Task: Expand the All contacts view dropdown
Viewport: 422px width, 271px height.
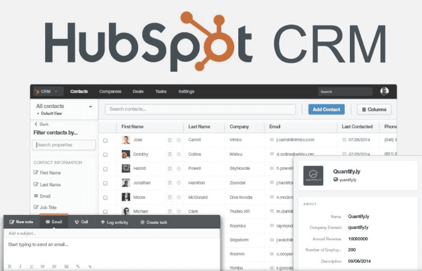Action: (90, 107)
